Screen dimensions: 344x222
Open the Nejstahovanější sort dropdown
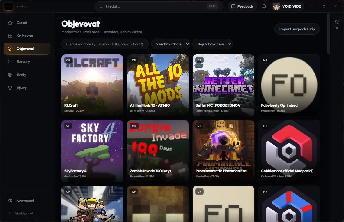pyautogui.click(x=212, y=44)
